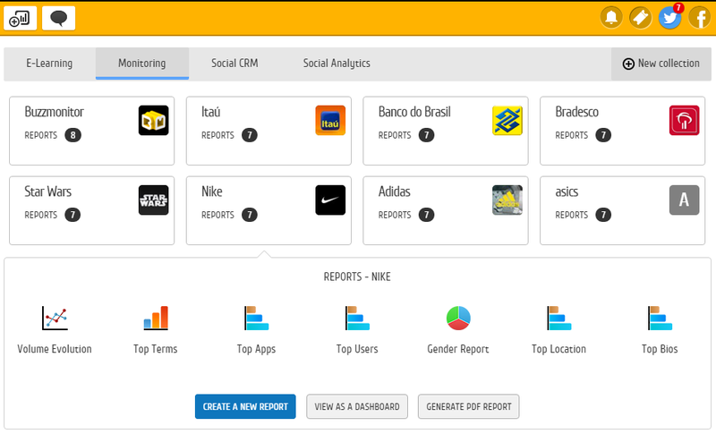Click Create a New Report button

click(x=245, y=406)
